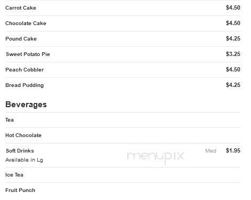
Task: Click the Sweet Potato Pie entry
Action: pos(28,54)
